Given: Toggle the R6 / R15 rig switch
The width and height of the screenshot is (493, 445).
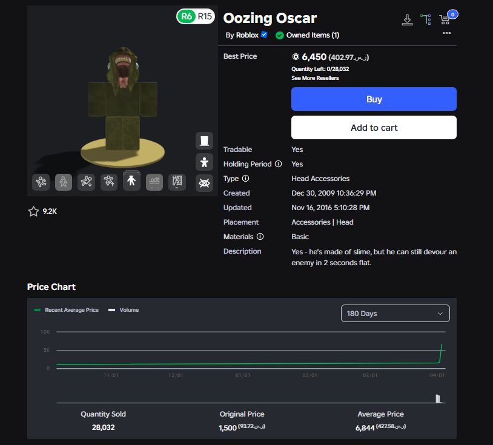Looking at the screenshot, I should tap(196, 16).
